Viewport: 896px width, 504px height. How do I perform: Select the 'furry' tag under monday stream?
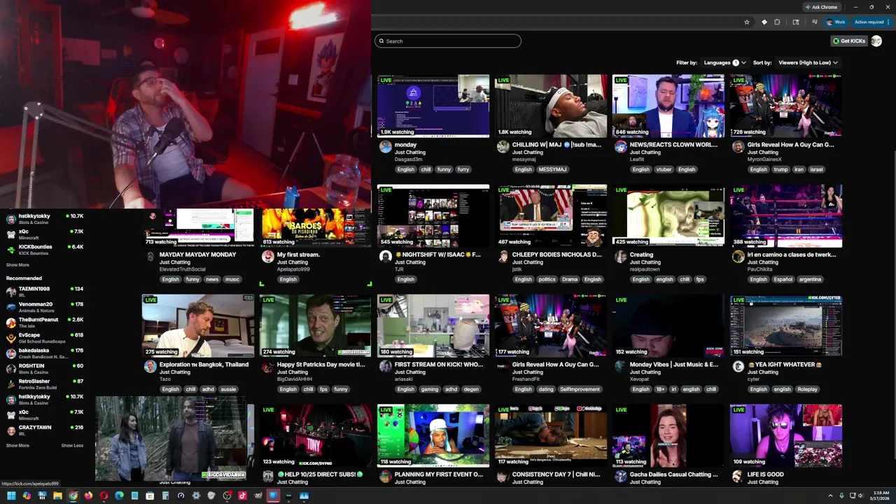coord(463,169)
